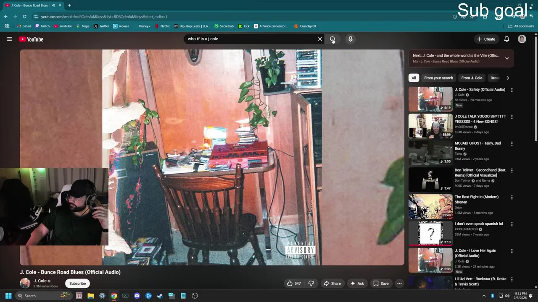Save video to a playlist

tap(381, 284)
